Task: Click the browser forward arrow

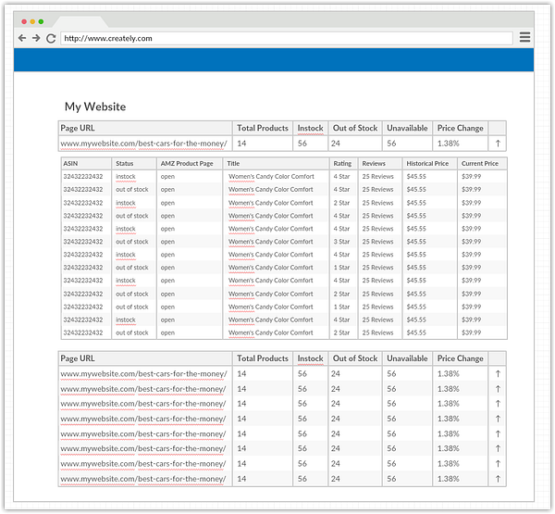Action: [x=36, y=38]
